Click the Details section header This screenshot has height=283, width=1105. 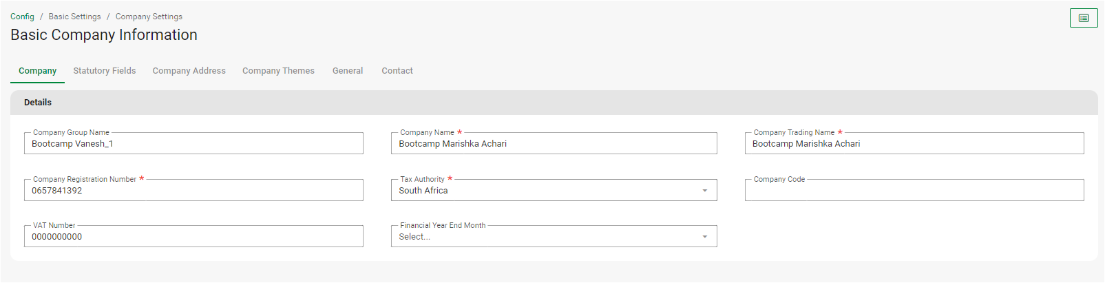[38, 103]
